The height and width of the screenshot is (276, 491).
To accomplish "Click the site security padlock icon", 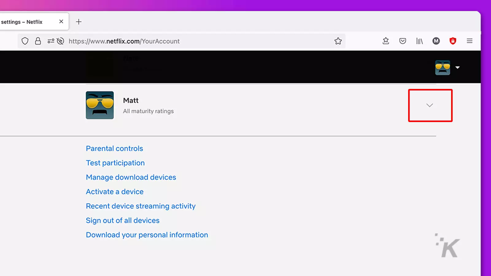I will click(x=38, y=41).
